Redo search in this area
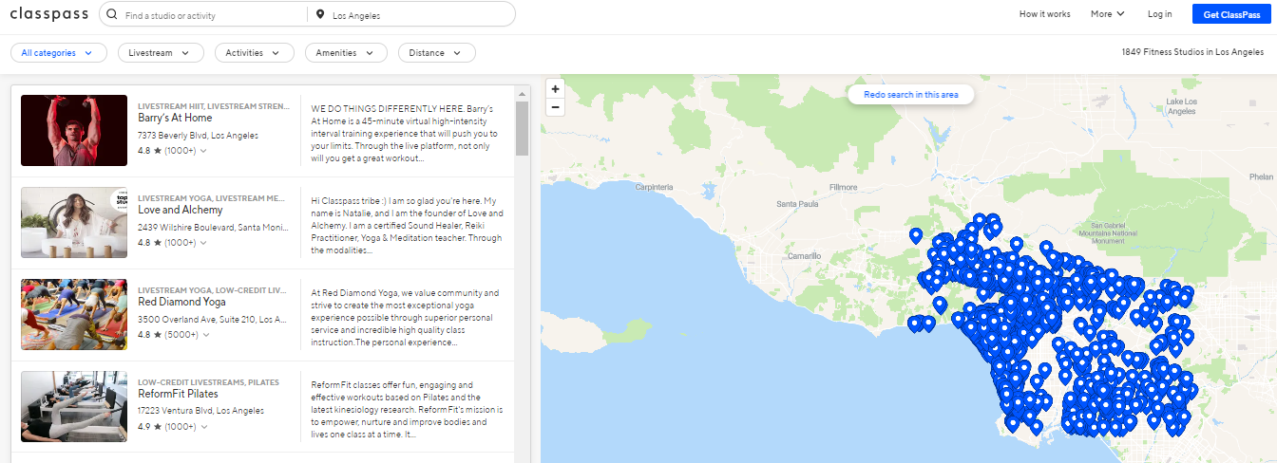 (910, 95)
